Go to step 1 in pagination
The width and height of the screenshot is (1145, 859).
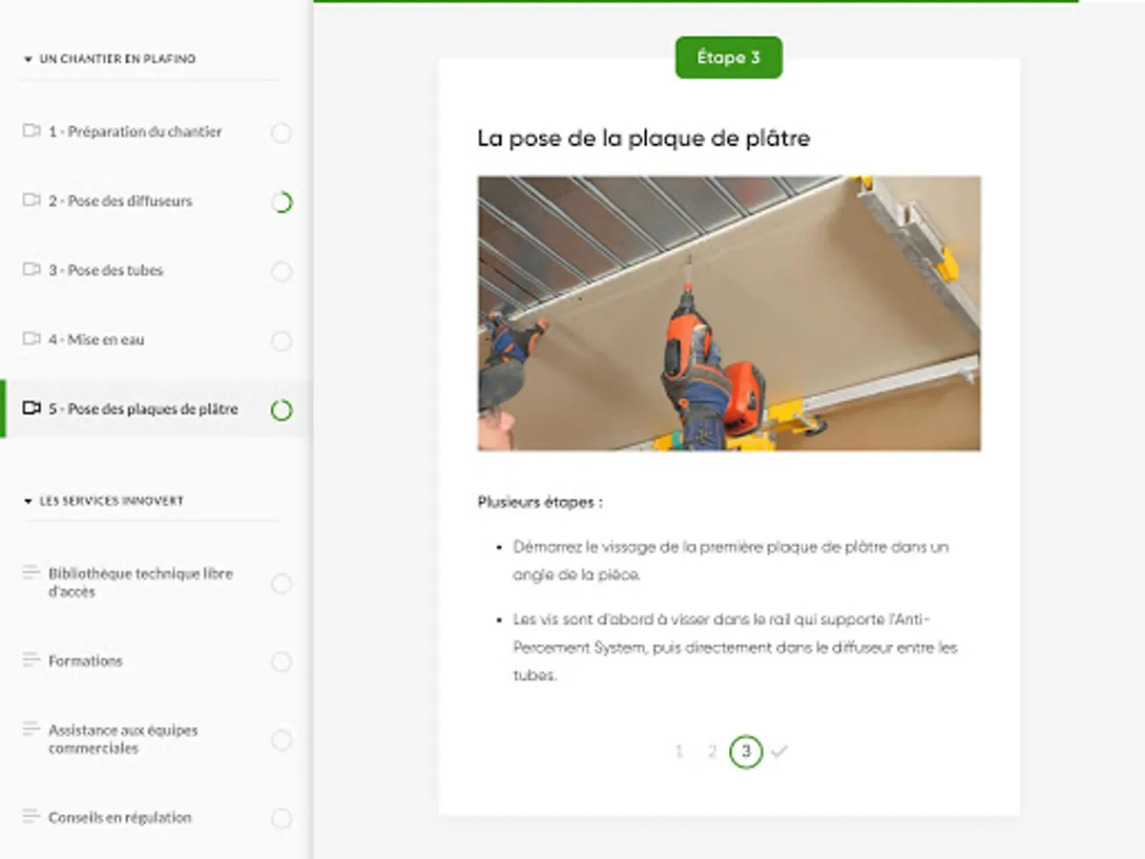(679, 752)
